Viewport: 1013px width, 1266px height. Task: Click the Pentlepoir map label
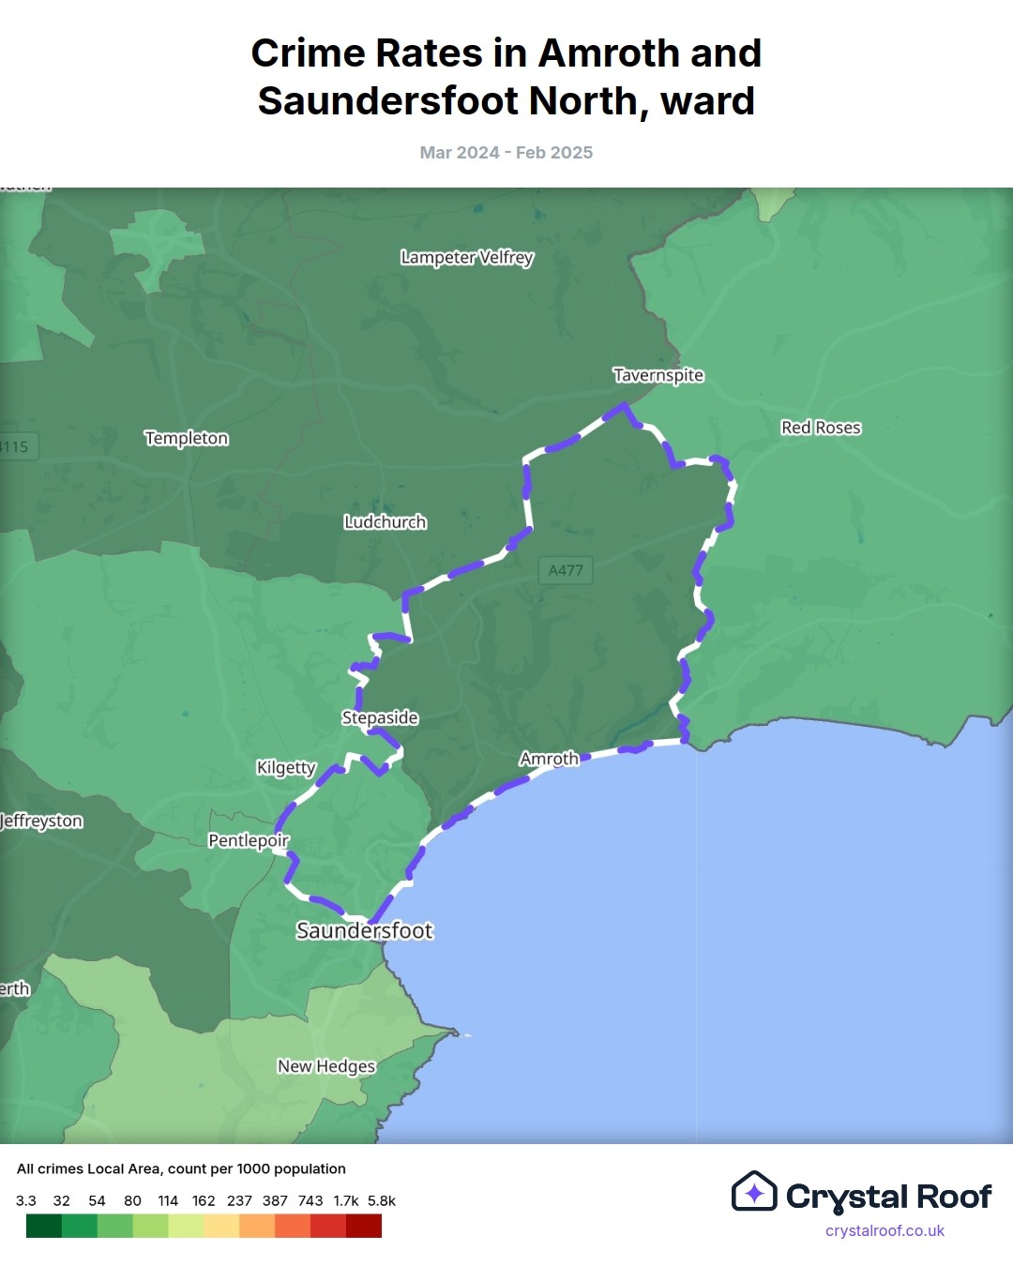tap(249, 840)
